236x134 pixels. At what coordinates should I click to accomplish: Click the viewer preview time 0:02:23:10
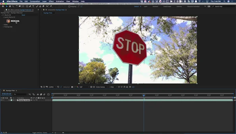(x=67, y=87)
